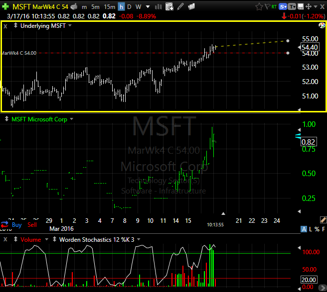Click the move arrows beside Worden Stochastics
The height and width of the screenshot is (292, 327).
[x=54, y=239]
